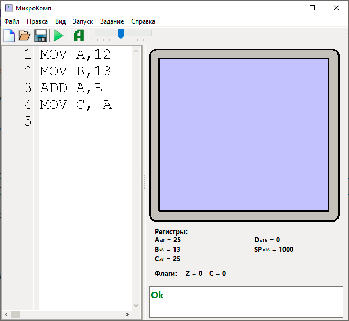Screen dimensions: 349x321
Task: Open a file with the folder icon
Action: point(25,36)
